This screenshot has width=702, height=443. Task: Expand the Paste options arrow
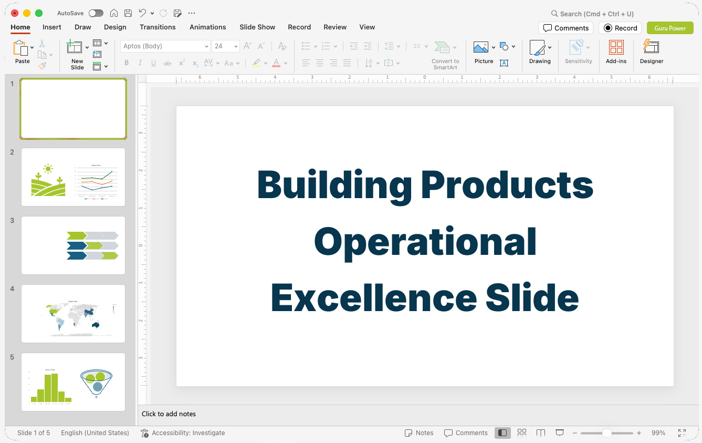point(32,47)
